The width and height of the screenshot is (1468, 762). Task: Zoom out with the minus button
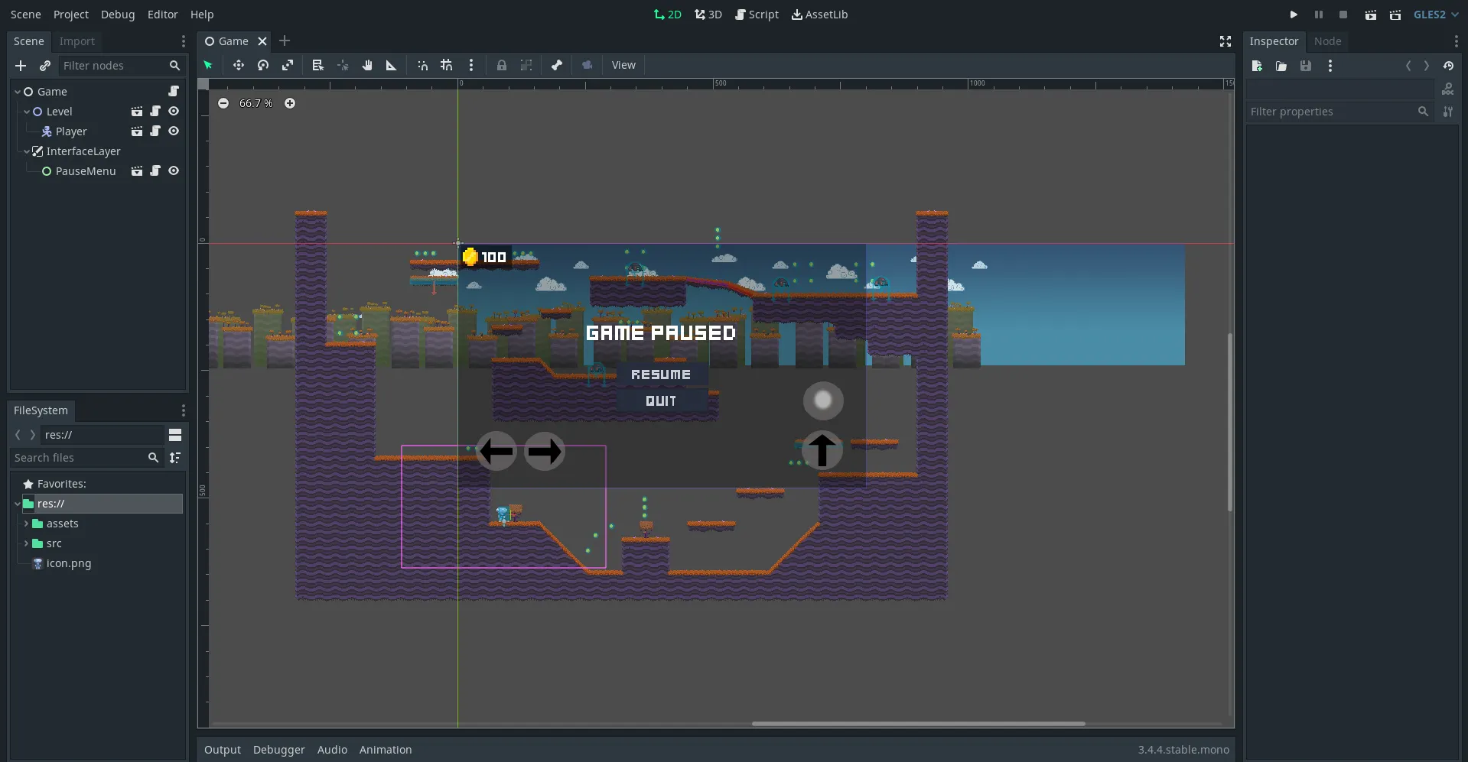pyautogui.click(x=223, y=103)
